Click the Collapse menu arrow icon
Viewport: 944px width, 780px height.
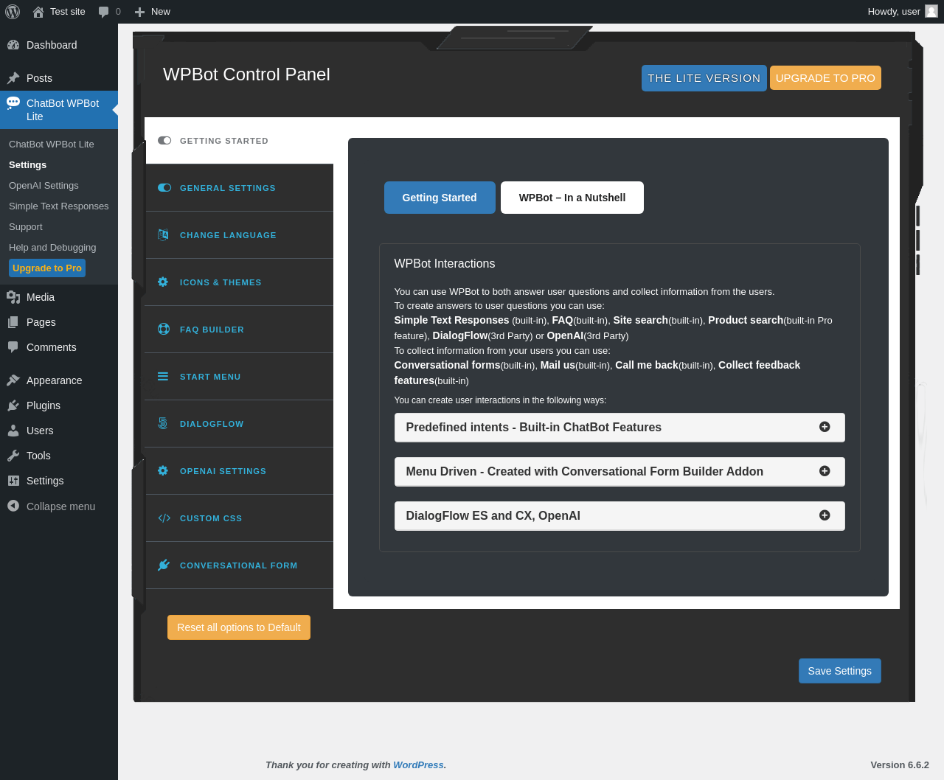[x=13, y=506]
